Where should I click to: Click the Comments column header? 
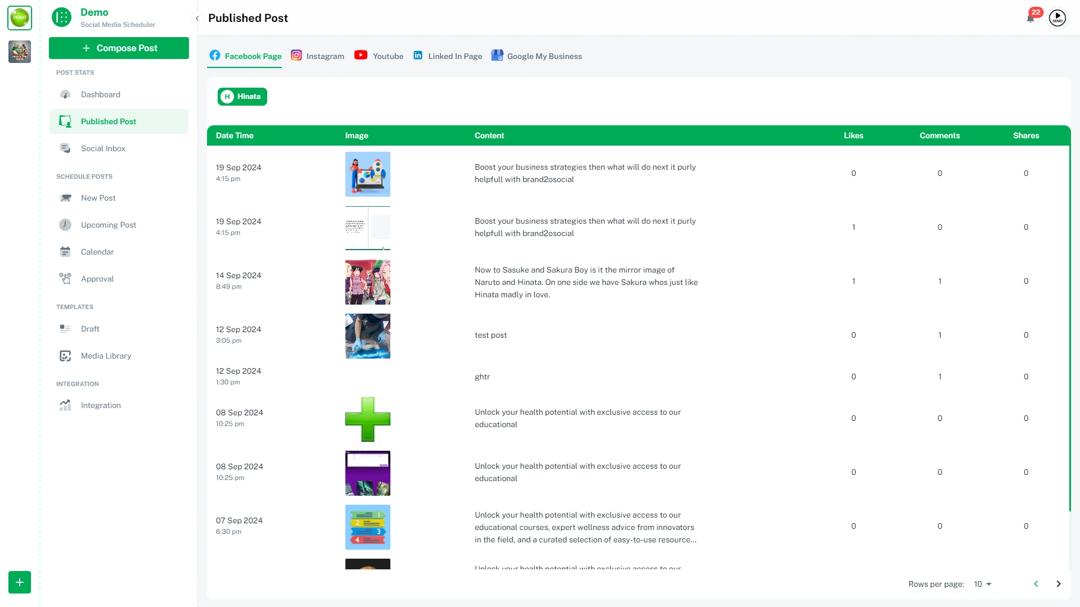939,135
